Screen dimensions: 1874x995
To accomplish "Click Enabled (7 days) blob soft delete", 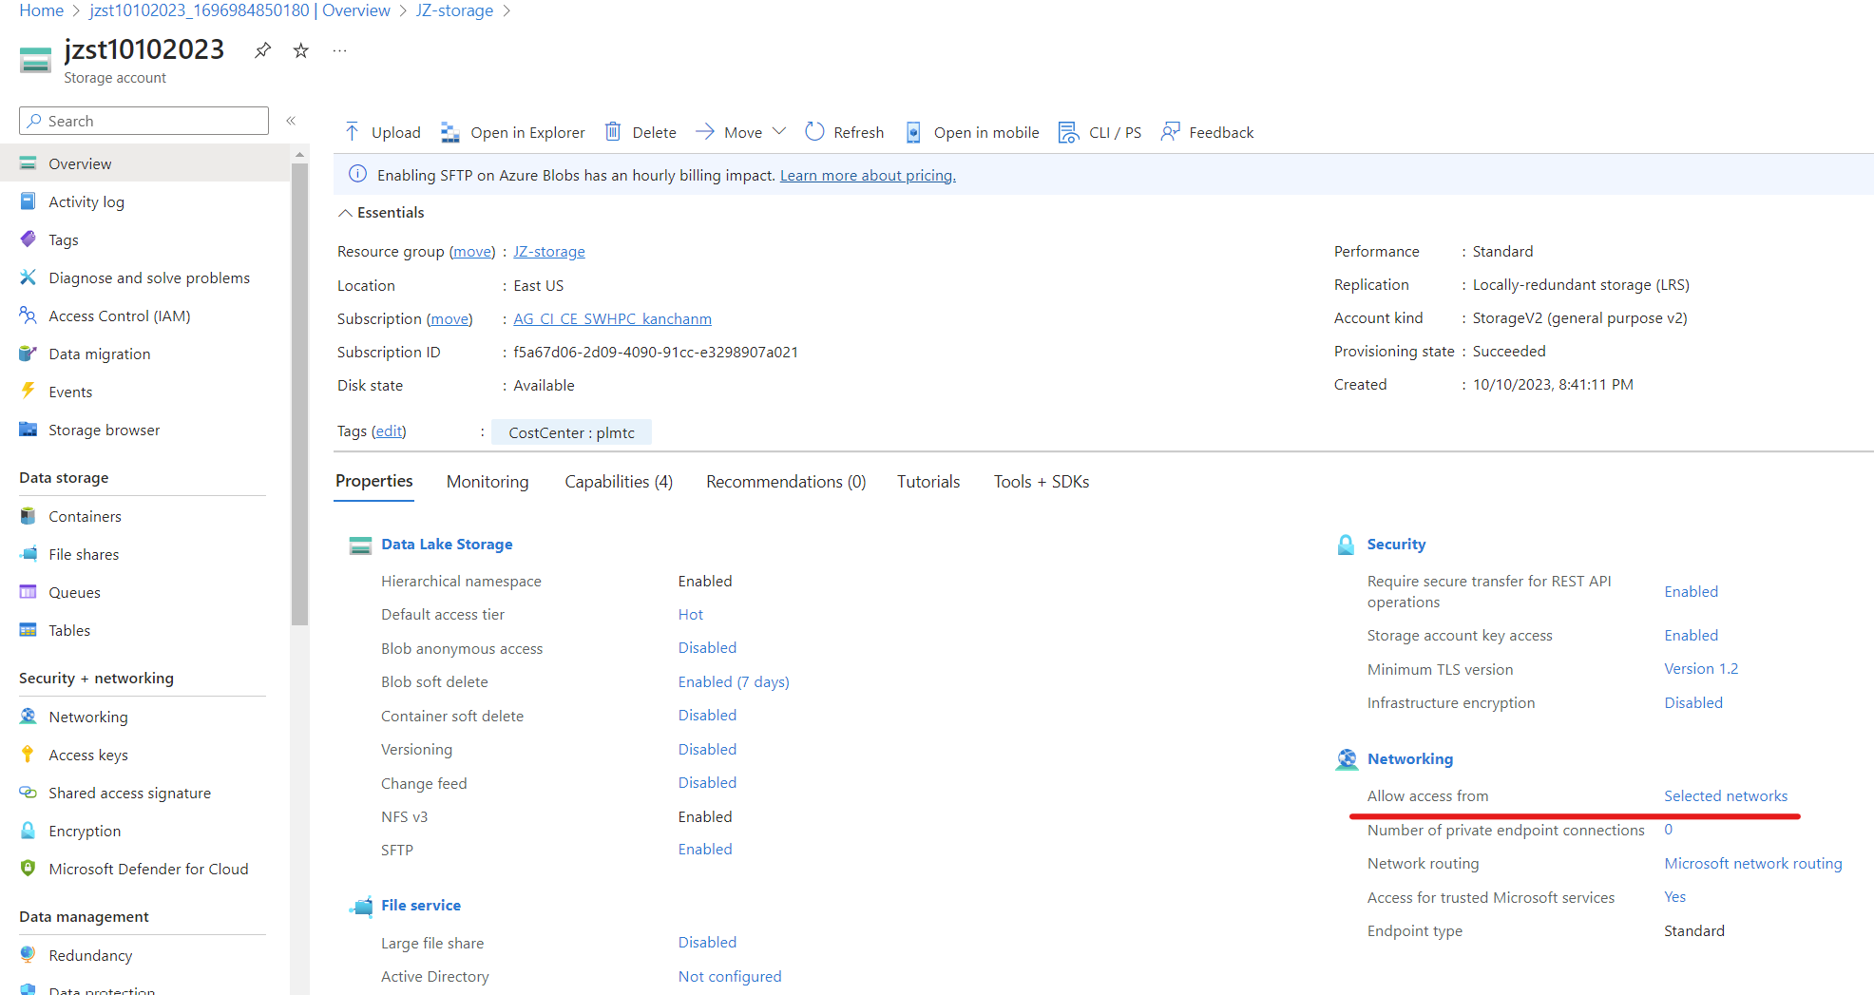I will coord(734,681).
